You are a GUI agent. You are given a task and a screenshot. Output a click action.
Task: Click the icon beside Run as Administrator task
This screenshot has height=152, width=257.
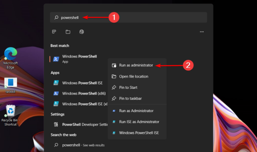tap(114, 111)
